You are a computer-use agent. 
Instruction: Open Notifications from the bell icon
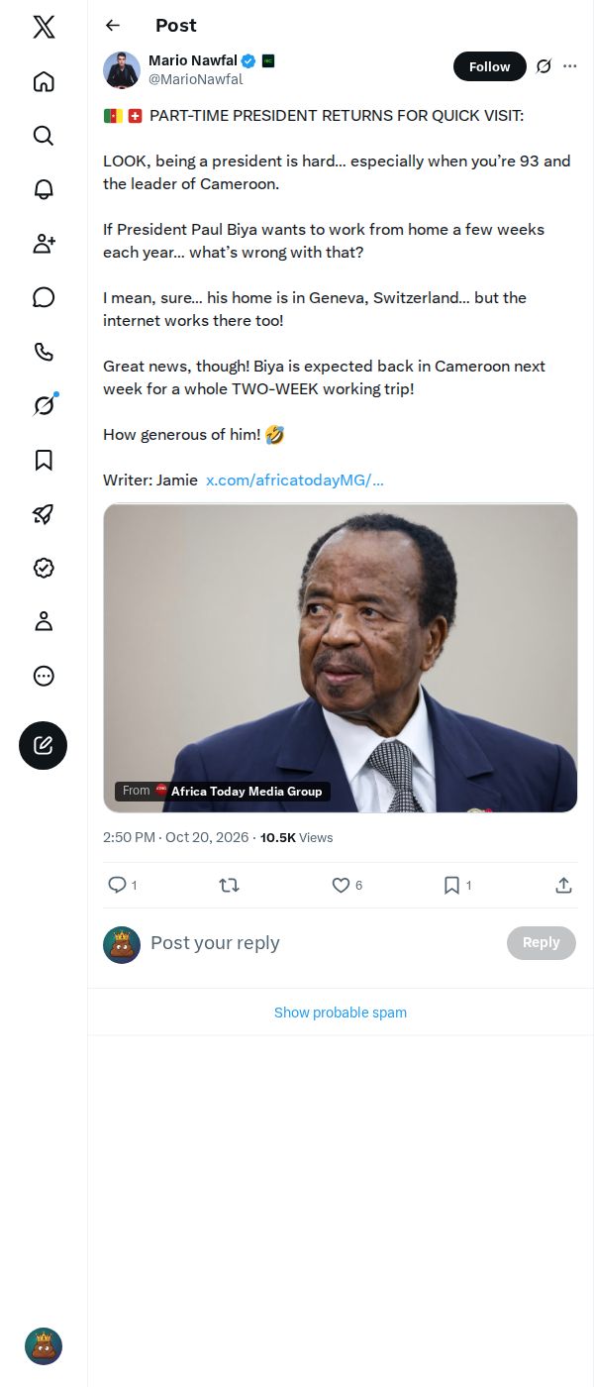pos(44,189)
